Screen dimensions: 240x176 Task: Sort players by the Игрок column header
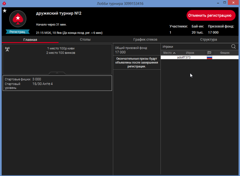(190, 53)
